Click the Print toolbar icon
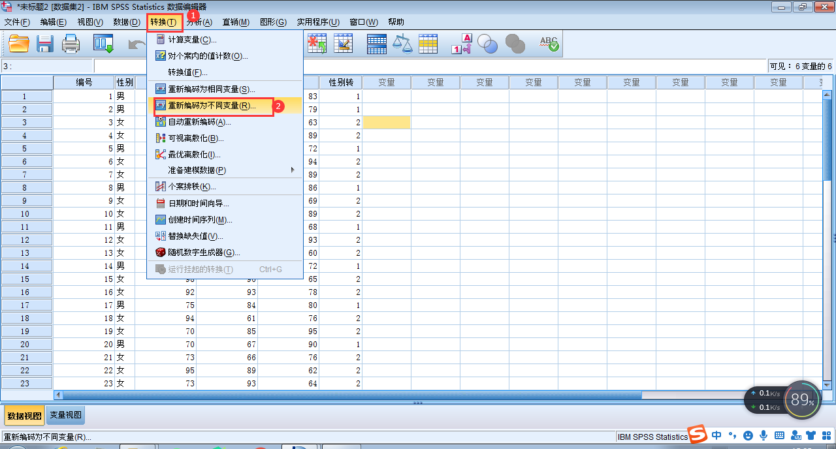The height and width of the screenshot is (449, 836). [x=71, y=44]
